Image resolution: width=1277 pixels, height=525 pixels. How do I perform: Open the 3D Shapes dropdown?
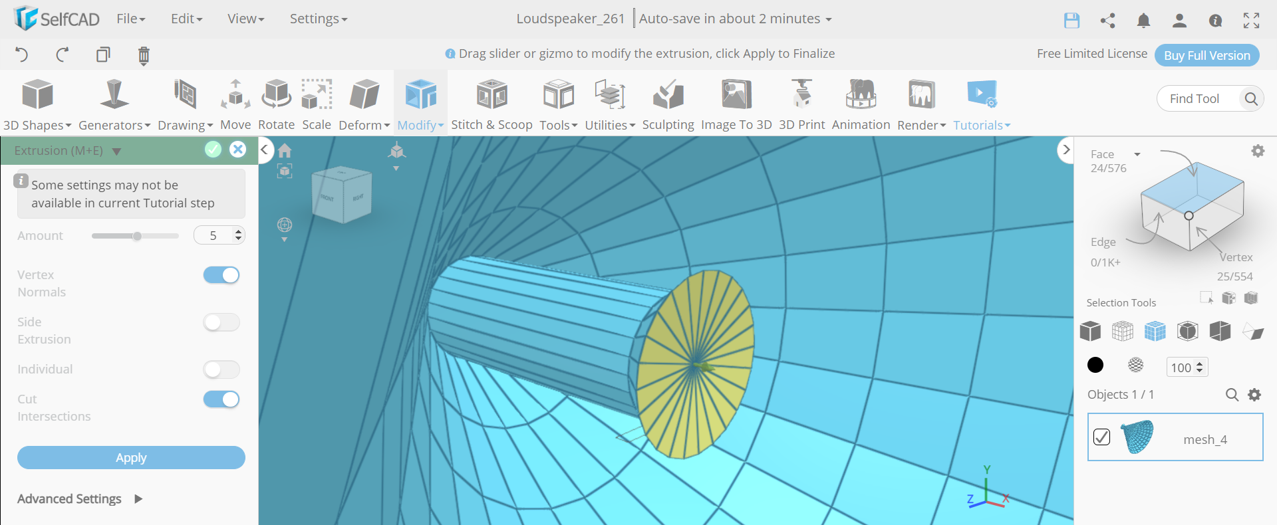point(37,104)
